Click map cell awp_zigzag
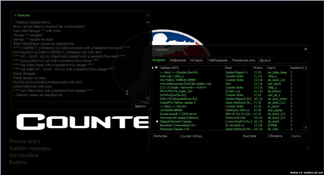324x175 pixels. coord(275,110)
